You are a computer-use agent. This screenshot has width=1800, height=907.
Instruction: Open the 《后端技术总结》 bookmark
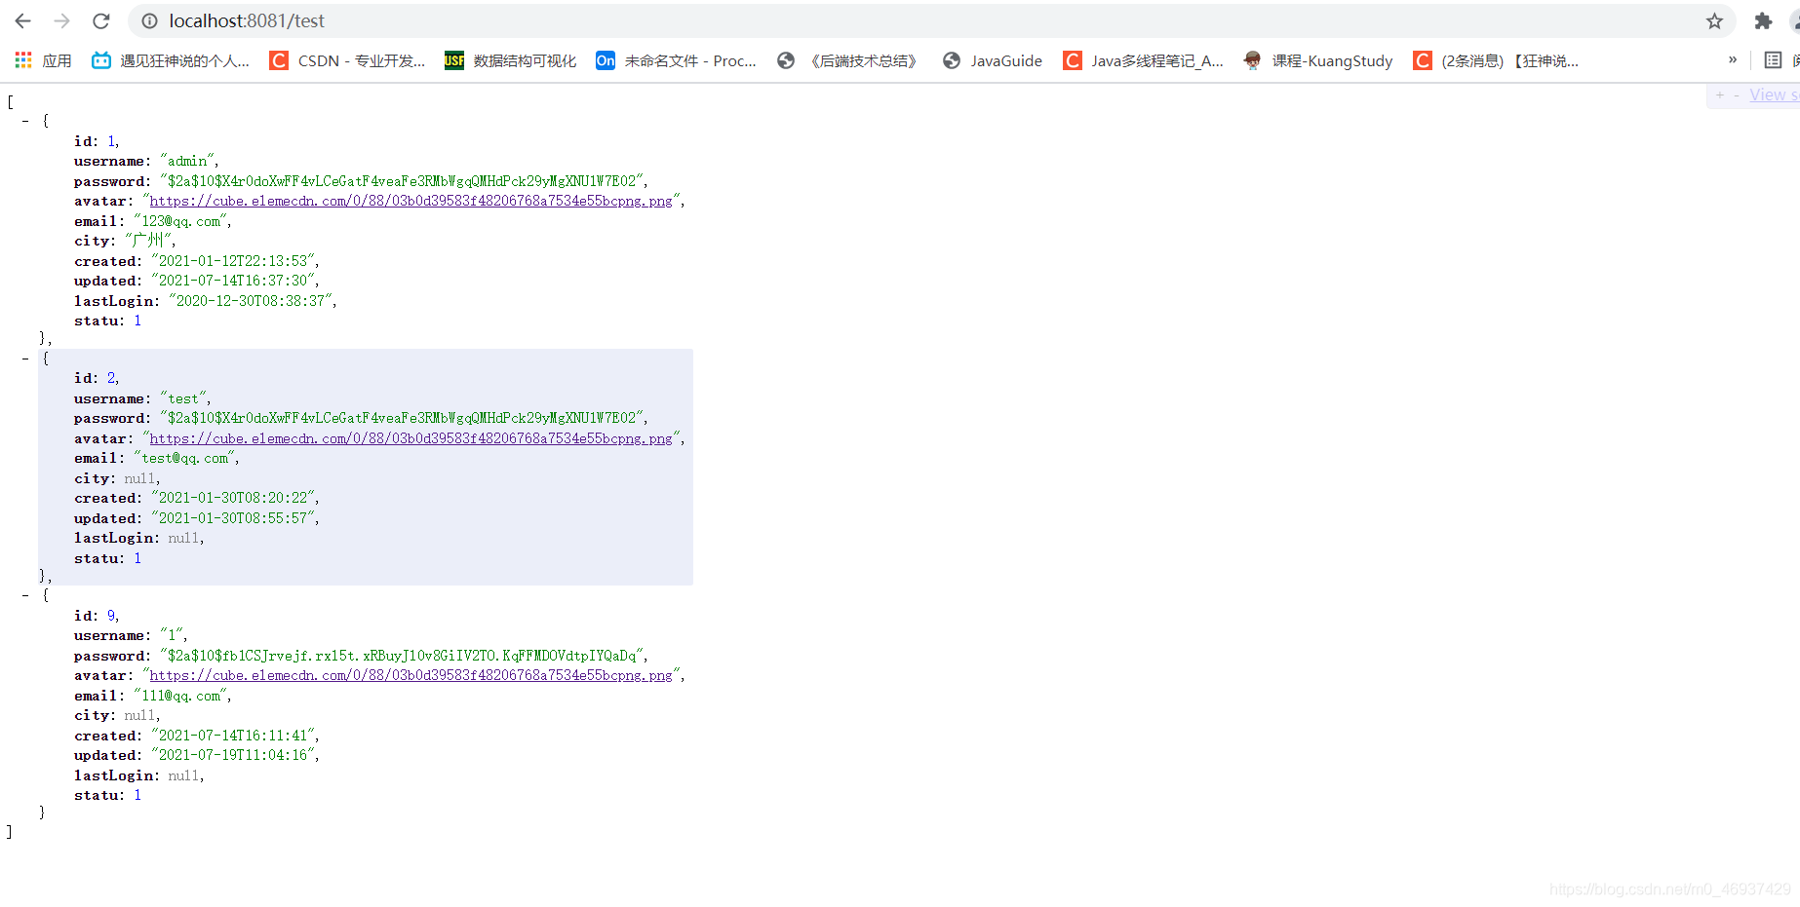coord(847,60)
